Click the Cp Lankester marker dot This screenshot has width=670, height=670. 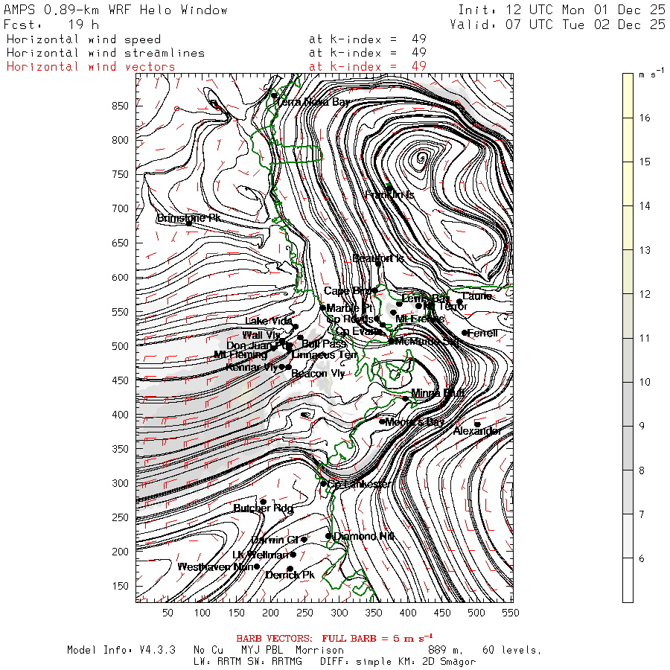pyautogui.click(x=324, y=484)
